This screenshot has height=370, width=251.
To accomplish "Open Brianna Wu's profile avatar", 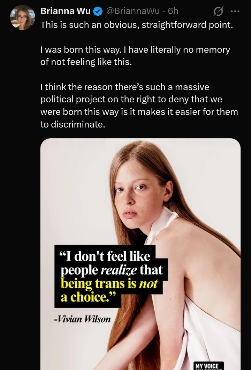I will pos(23,17).
